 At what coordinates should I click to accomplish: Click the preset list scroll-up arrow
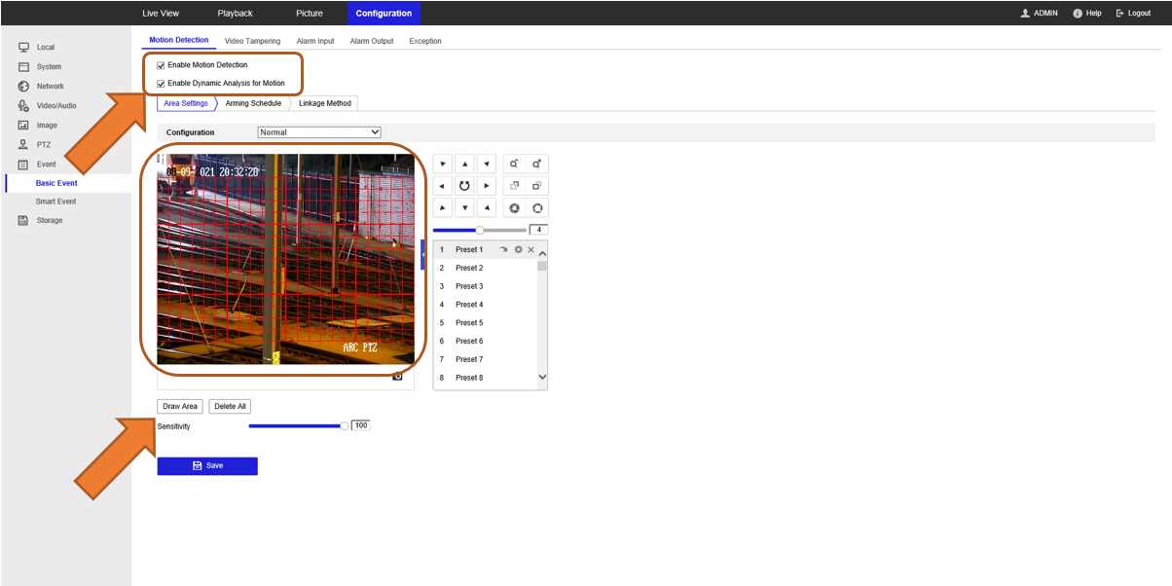542,252
